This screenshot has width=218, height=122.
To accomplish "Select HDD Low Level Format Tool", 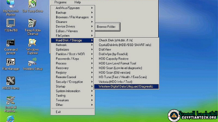I will coord(117,63).
